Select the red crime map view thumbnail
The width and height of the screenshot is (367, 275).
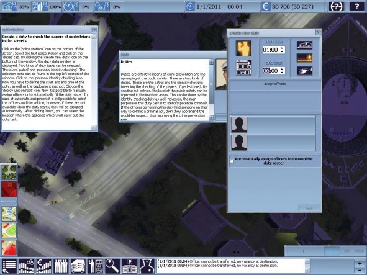click(x=9, y=189)
